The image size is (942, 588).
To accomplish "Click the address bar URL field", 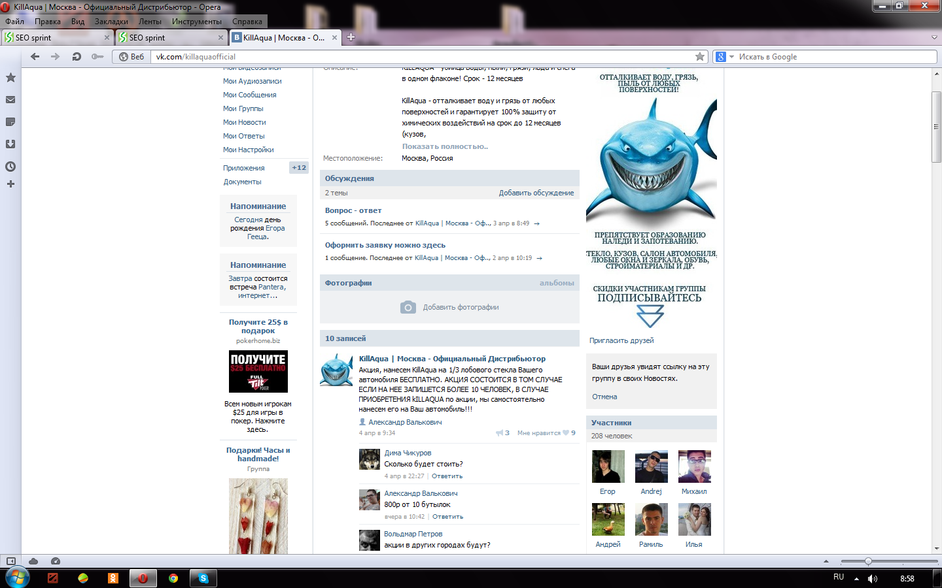I will (x=422, y=57).
